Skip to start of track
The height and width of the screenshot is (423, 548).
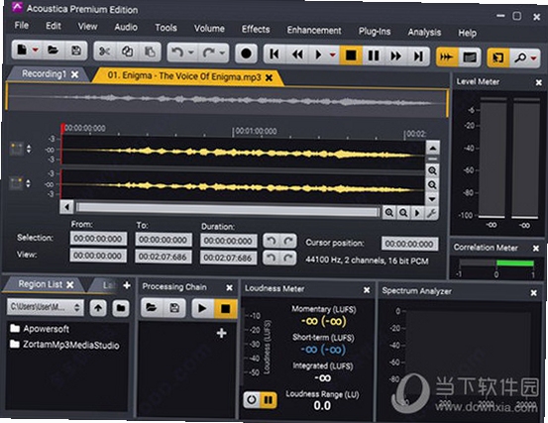274,54
